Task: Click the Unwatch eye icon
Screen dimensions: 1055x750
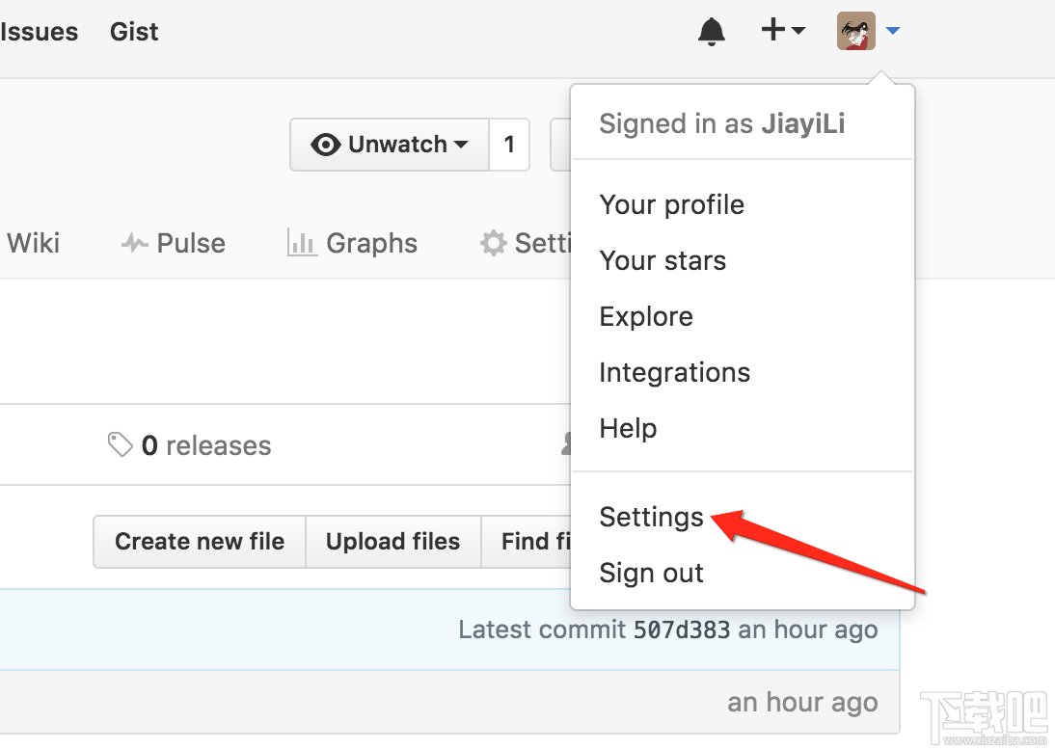Action: tap(326, 145)
